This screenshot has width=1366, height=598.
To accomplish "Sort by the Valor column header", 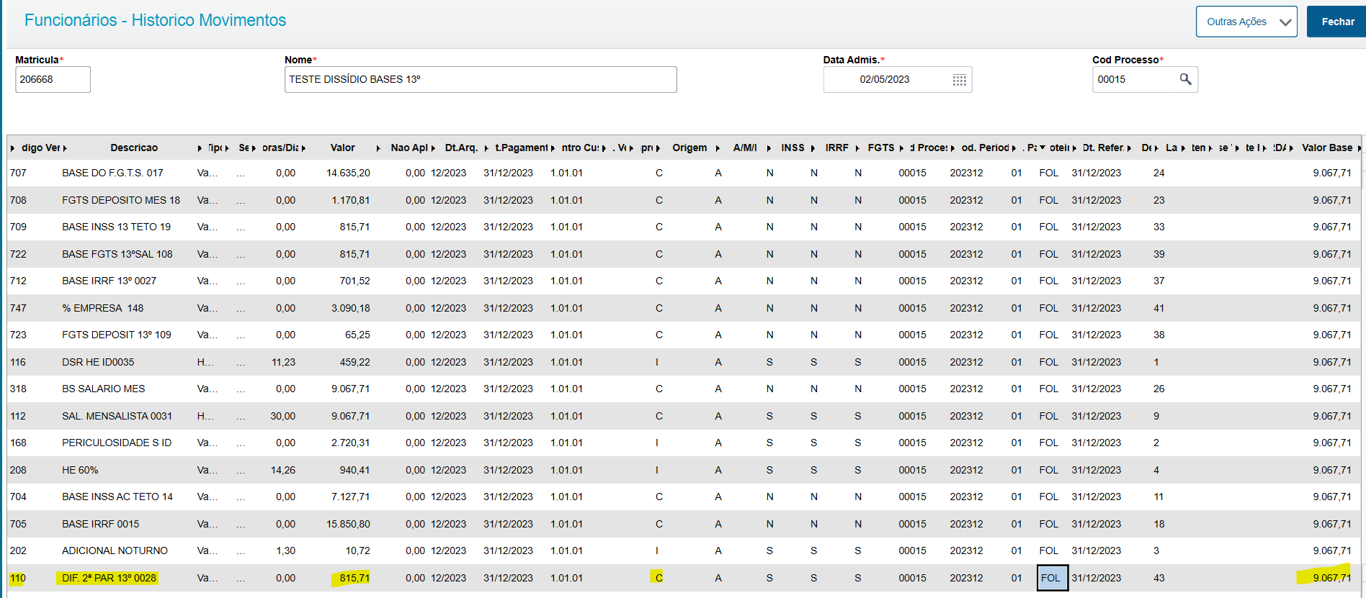I will click(x=343, y=148).
